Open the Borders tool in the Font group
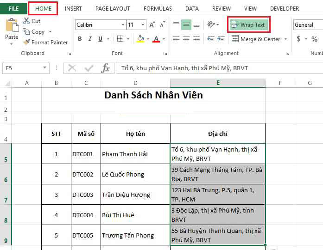The width and height of the screenshot is (323, 250). [x=120, y=39]
